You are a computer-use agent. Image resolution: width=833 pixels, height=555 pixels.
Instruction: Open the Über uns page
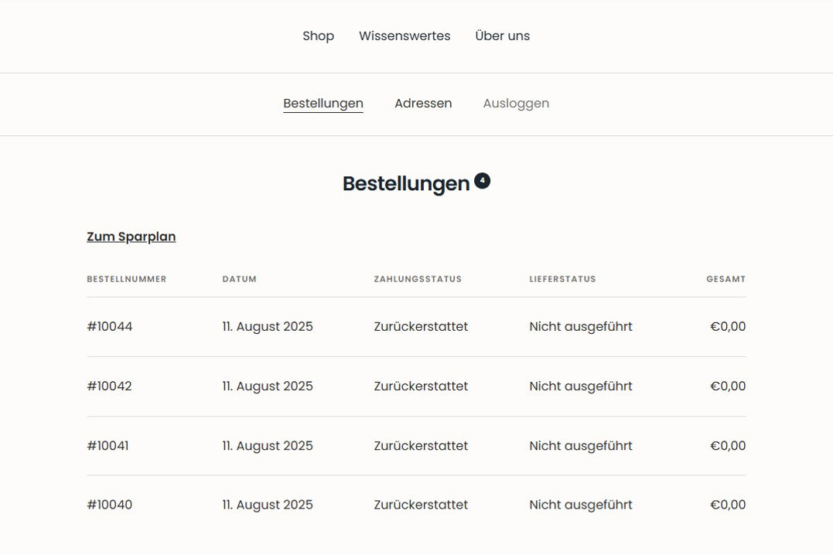pos(502,36)
